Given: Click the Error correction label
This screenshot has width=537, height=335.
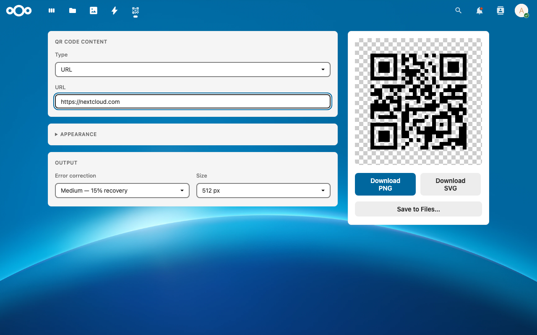Looking at the screenshot, I should click(x=76, y=176).
